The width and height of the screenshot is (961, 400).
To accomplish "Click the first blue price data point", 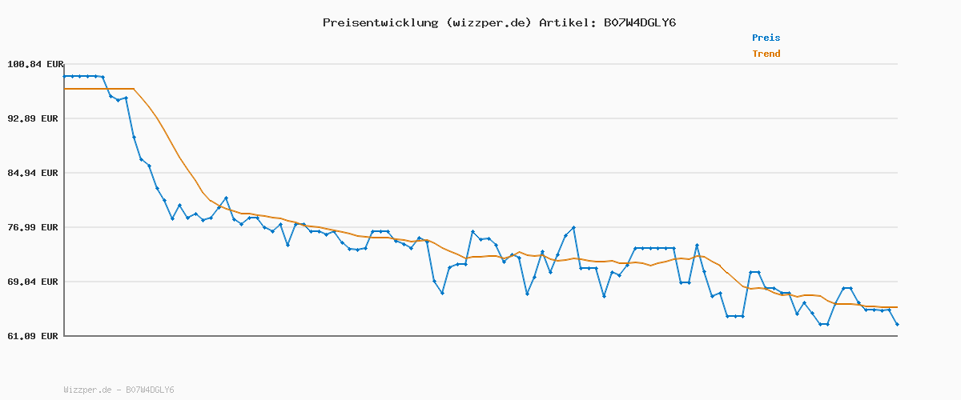I will point(65,76).
